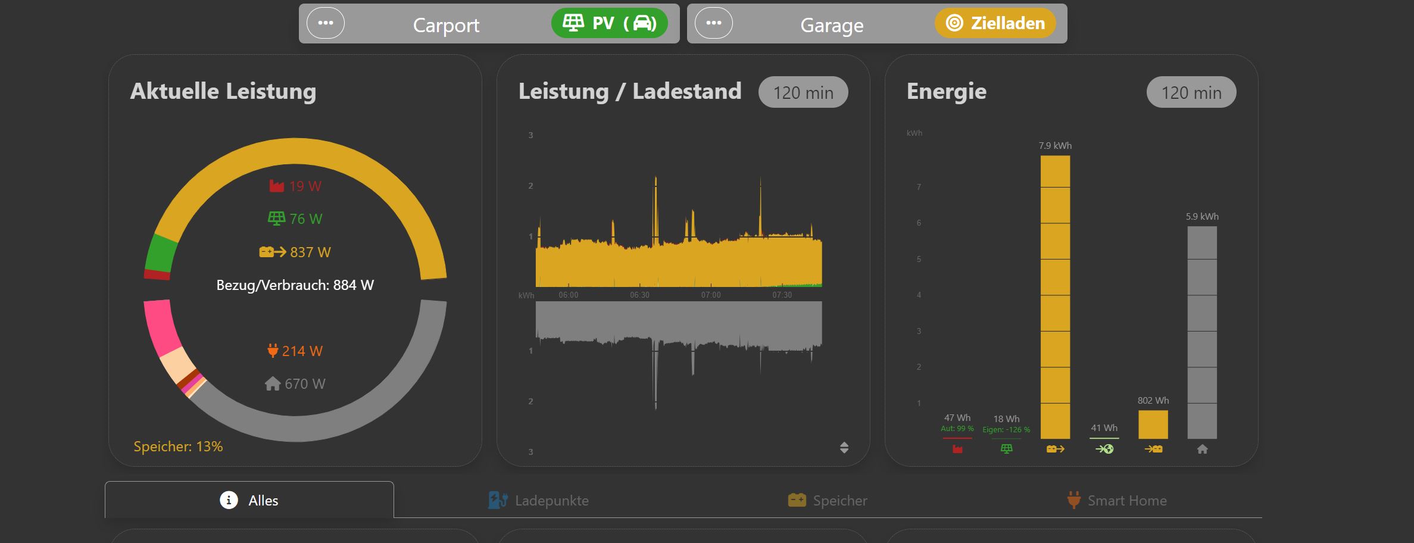The image size is (1414, 543).
Task: Switch to the Ladepunkte tab
Action: (x=538, y=500)
